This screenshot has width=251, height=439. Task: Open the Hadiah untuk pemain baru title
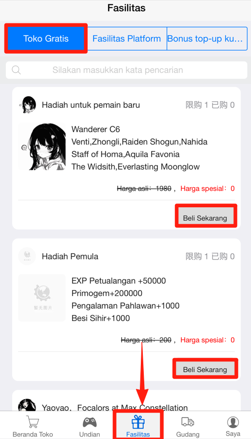[x=91, y=105]
